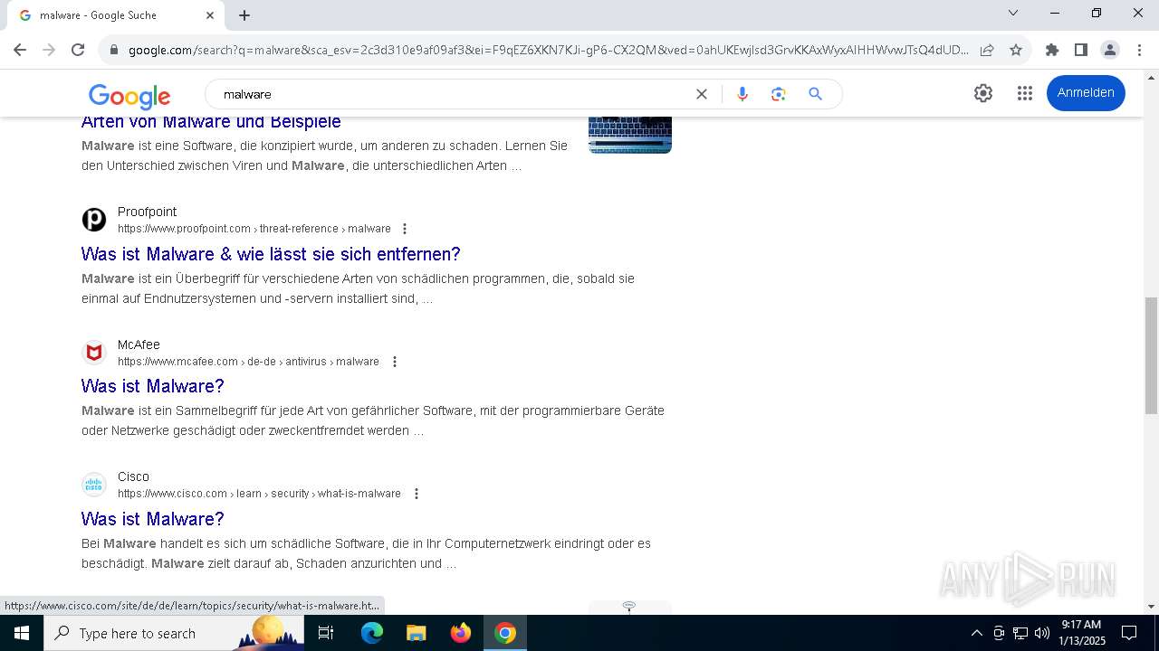Click the Proofpoint site favicon

tap(94, 220)
